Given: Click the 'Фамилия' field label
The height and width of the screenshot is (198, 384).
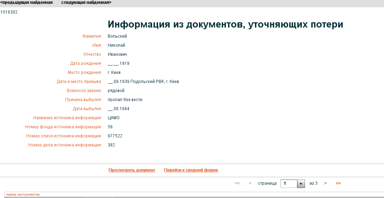Looking at the screenshot, I should (92, 36).
